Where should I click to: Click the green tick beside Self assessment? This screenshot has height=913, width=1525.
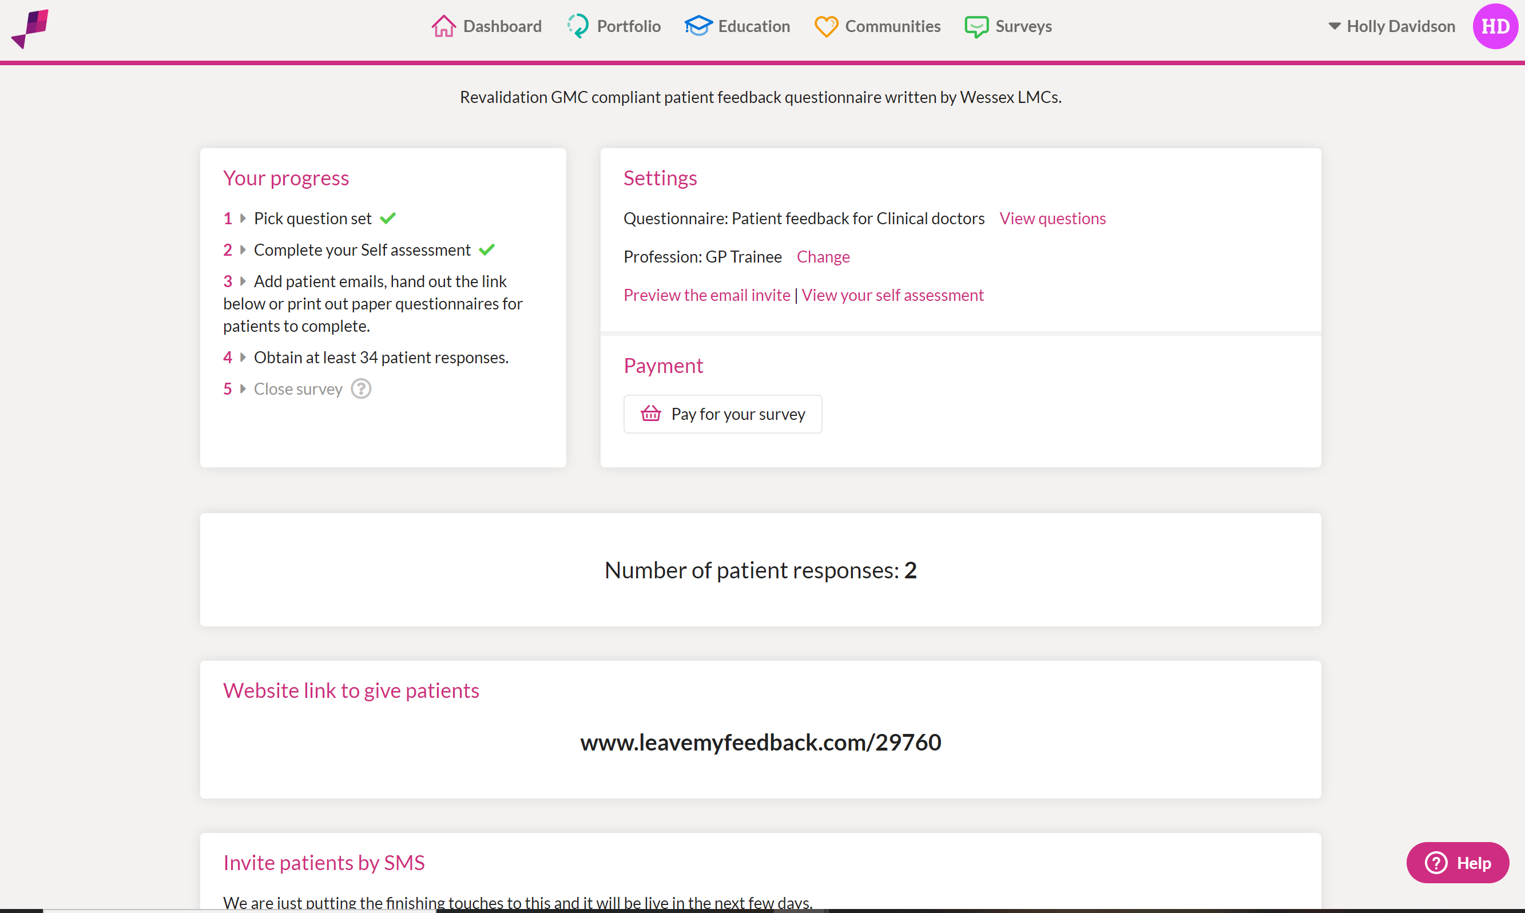tap(487, 250)
